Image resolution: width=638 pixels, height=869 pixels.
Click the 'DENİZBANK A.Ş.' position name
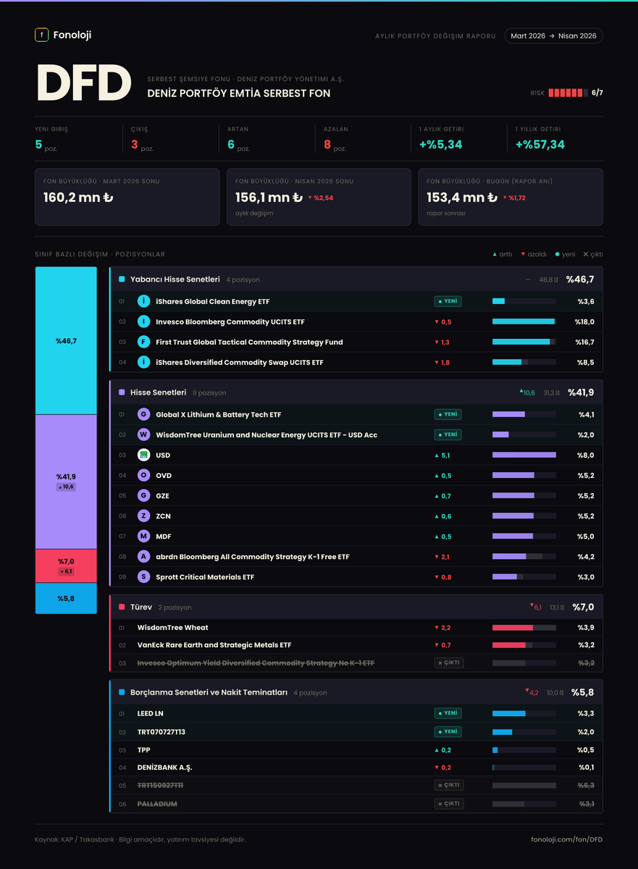tap(165, 767)
